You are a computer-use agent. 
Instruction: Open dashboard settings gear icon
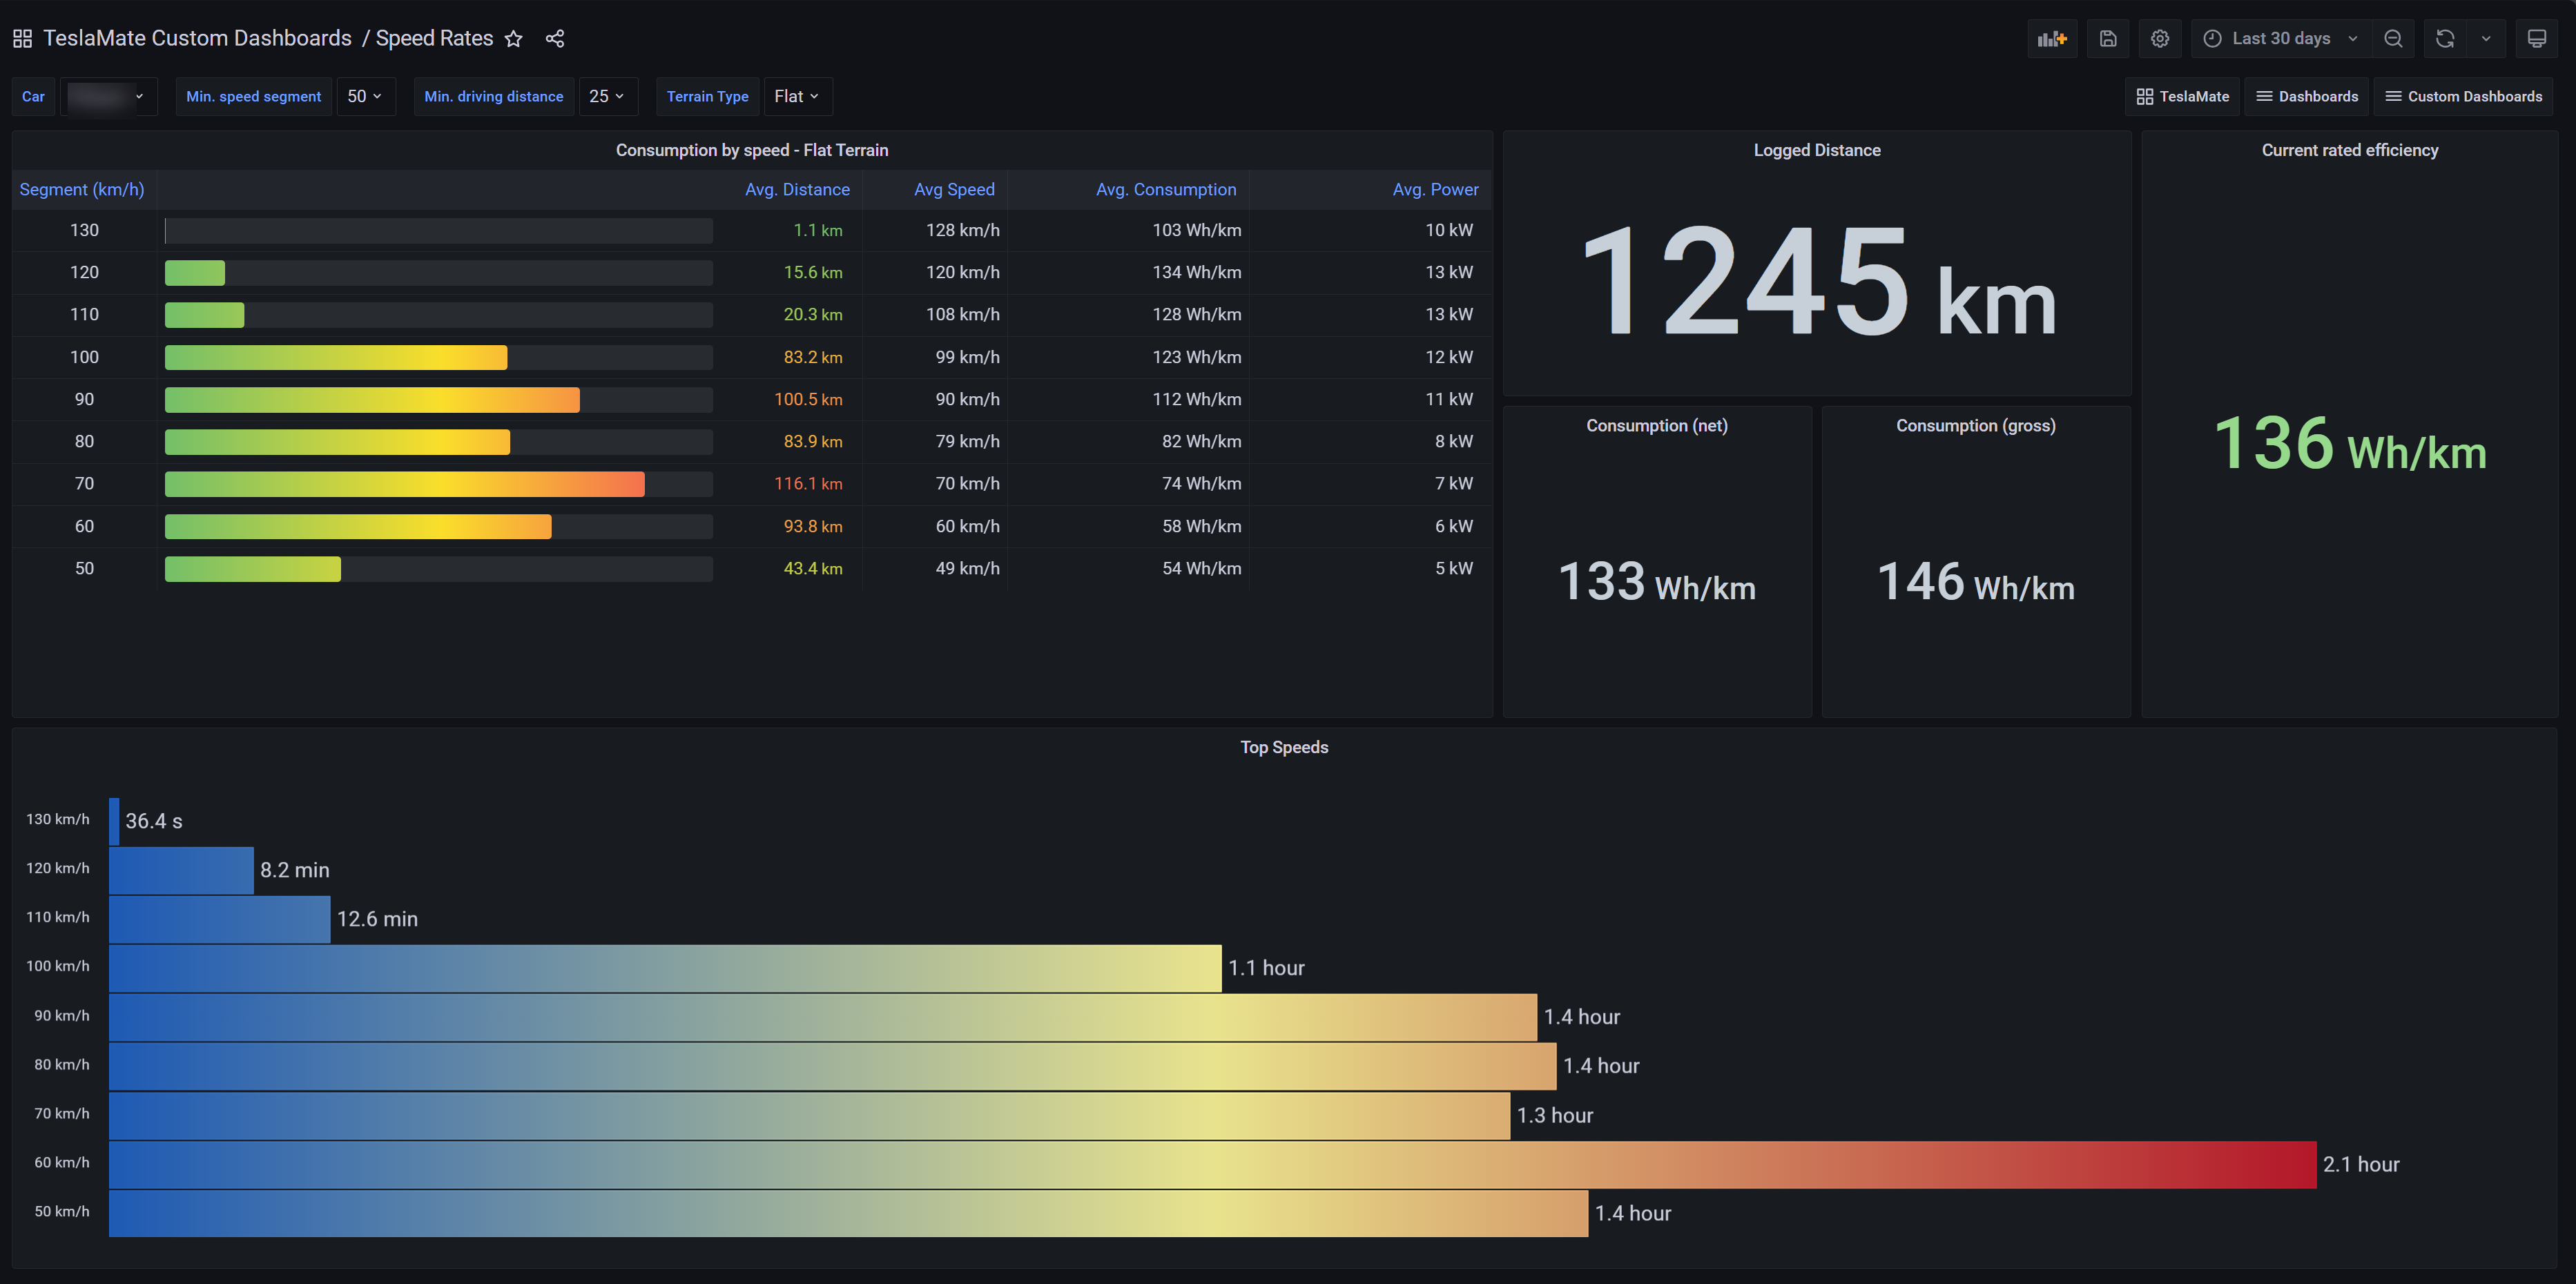pos(2159,39)
